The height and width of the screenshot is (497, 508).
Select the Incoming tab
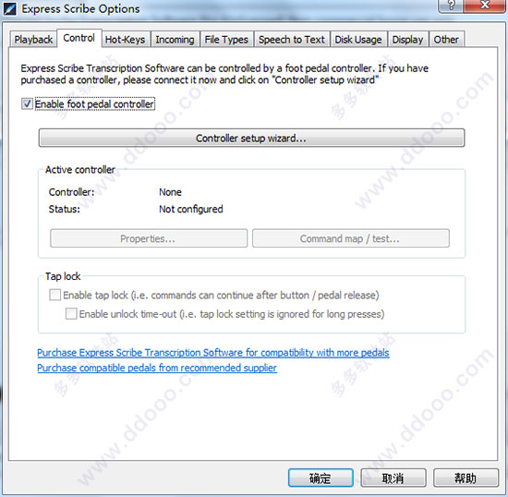click(175, 40)
